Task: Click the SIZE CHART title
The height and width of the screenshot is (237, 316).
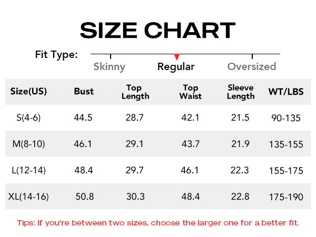Action: tap(157, 30)
